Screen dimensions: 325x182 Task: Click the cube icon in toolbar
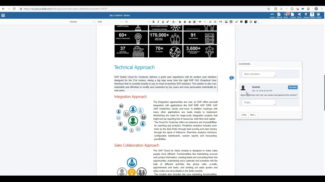point(256,22)
